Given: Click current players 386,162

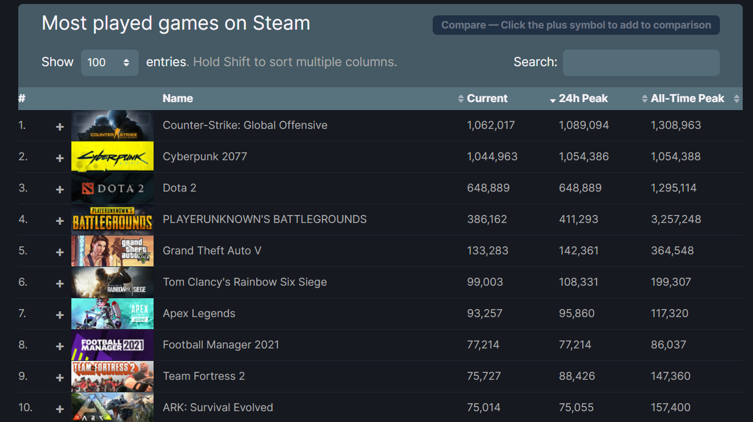Looking at the screenshot, I should [x=487, y=219].
